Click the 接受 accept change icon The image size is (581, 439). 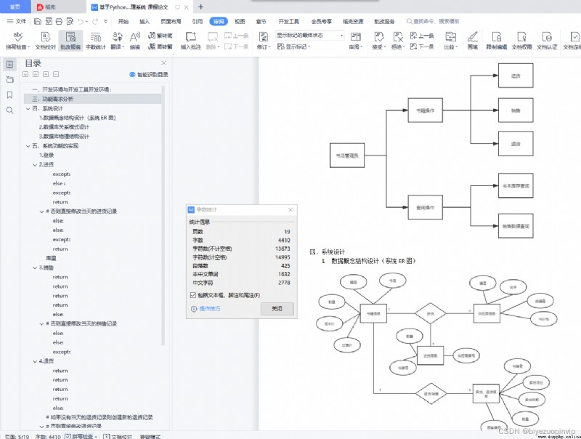pyautogui.click(x=378, y=37)
